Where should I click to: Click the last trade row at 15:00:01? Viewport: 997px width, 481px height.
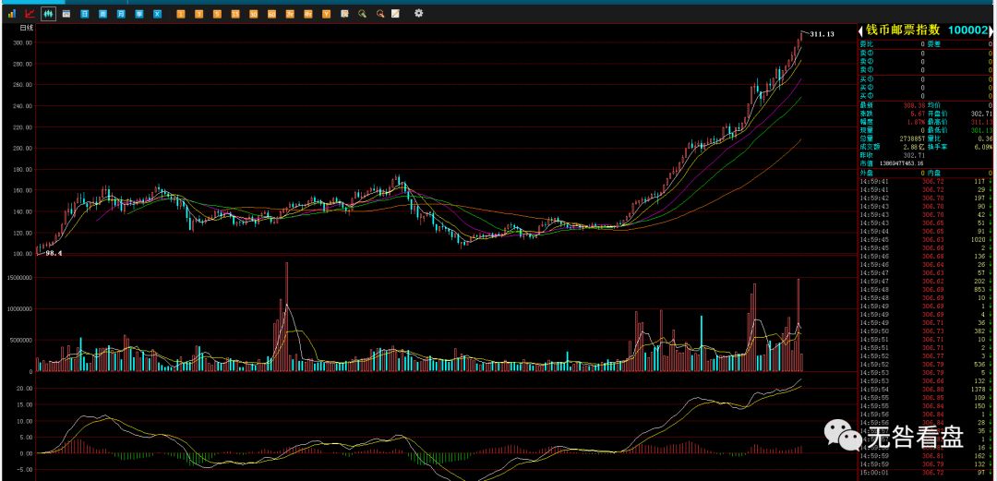tap(925, 472)
